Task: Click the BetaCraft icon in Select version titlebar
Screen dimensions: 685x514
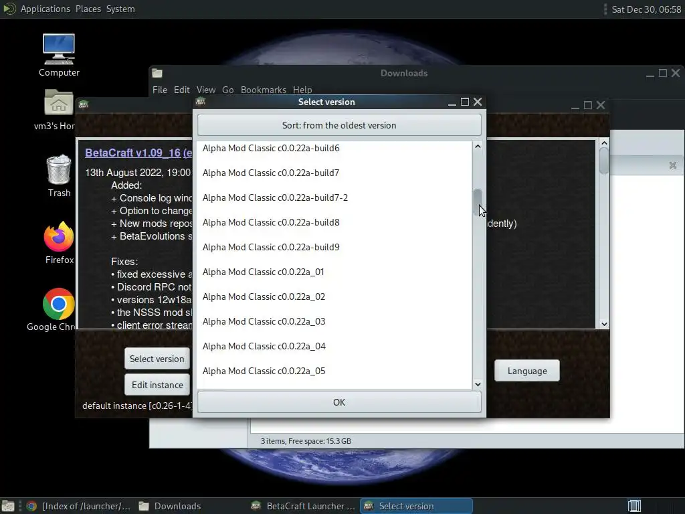Action: click(x=201, y=102)
